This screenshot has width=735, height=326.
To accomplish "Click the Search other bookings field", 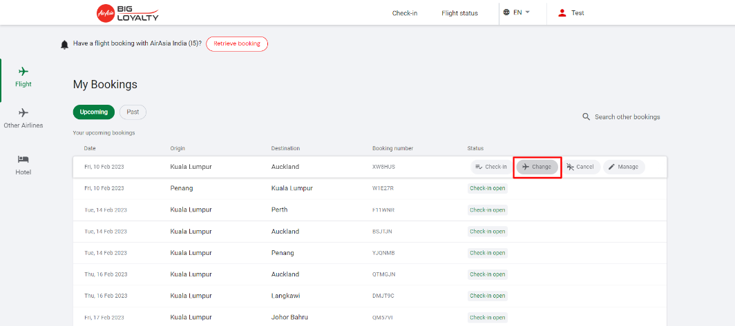I will pos(627,117).
